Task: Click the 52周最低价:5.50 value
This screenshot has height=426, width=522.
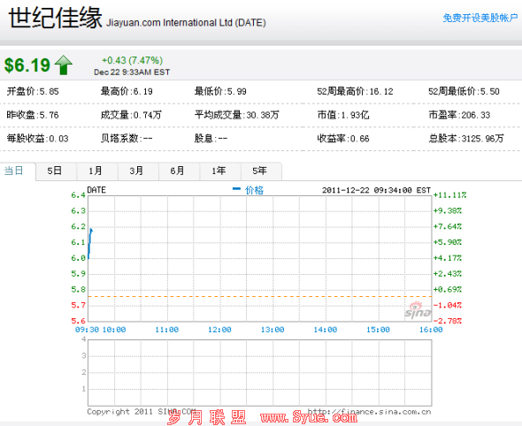Action: (464, 91)
